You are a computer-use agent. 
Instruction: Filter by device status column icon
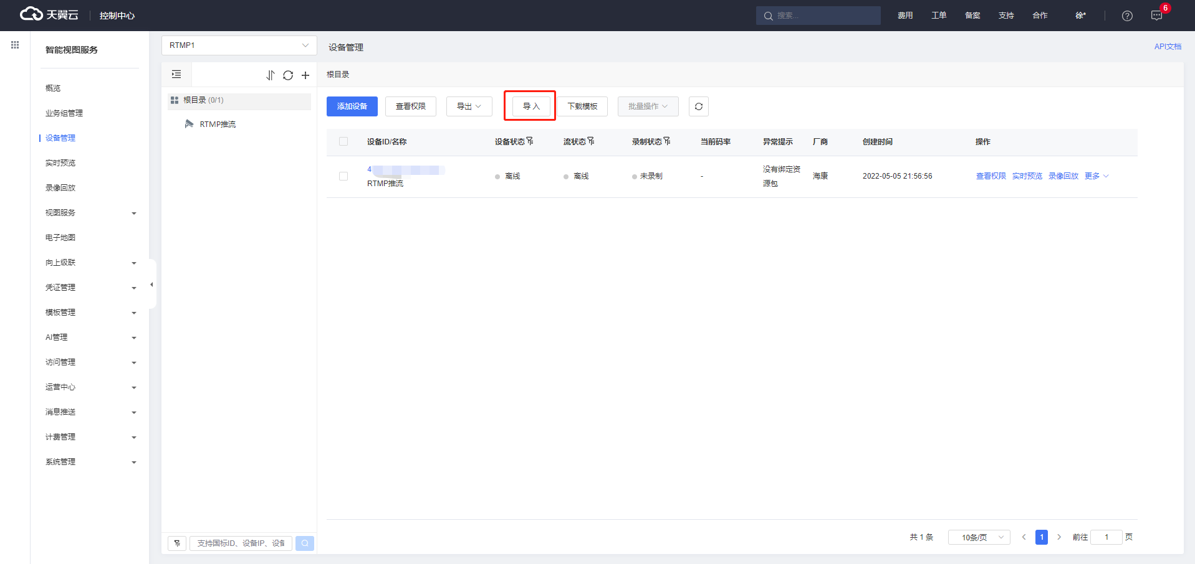pyautogui.click(x=530, y=141)
